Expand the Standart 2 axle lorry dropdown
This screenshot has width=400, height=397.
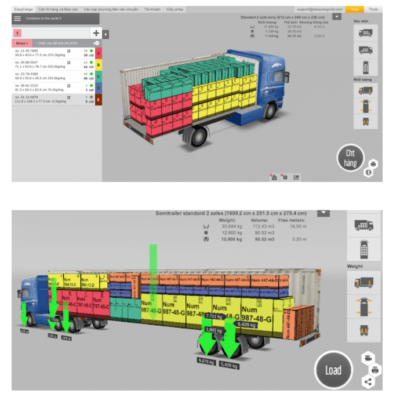337,17
